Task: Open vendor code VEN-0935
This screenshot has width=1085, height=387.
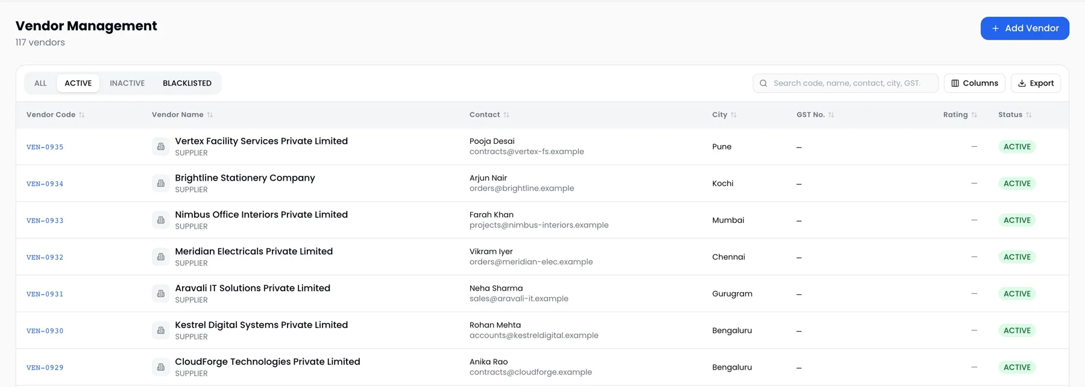Action: point(45,147)
